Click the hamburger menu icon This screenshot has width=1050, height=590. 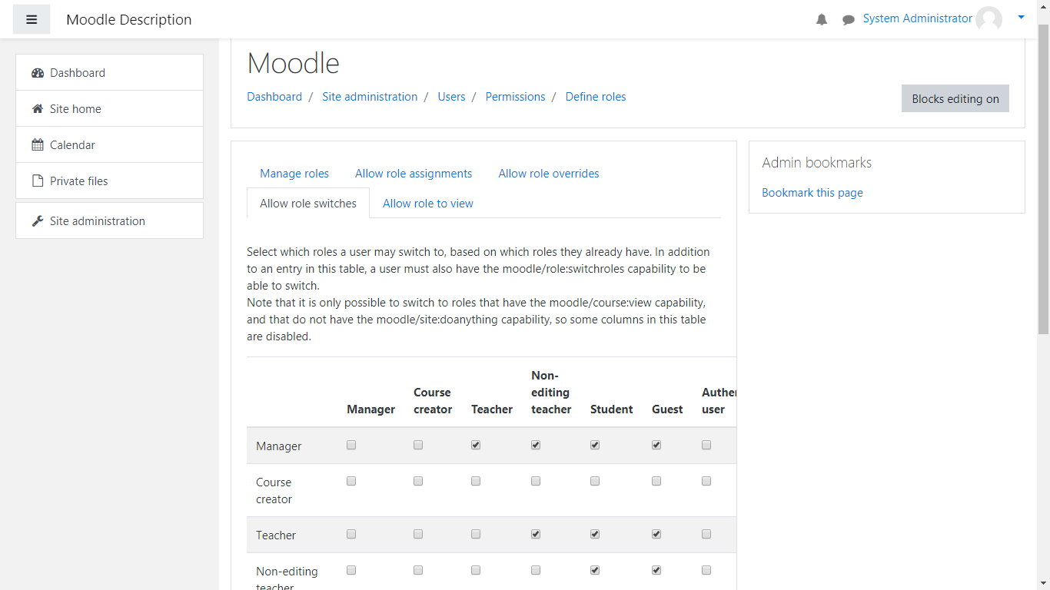32,20
